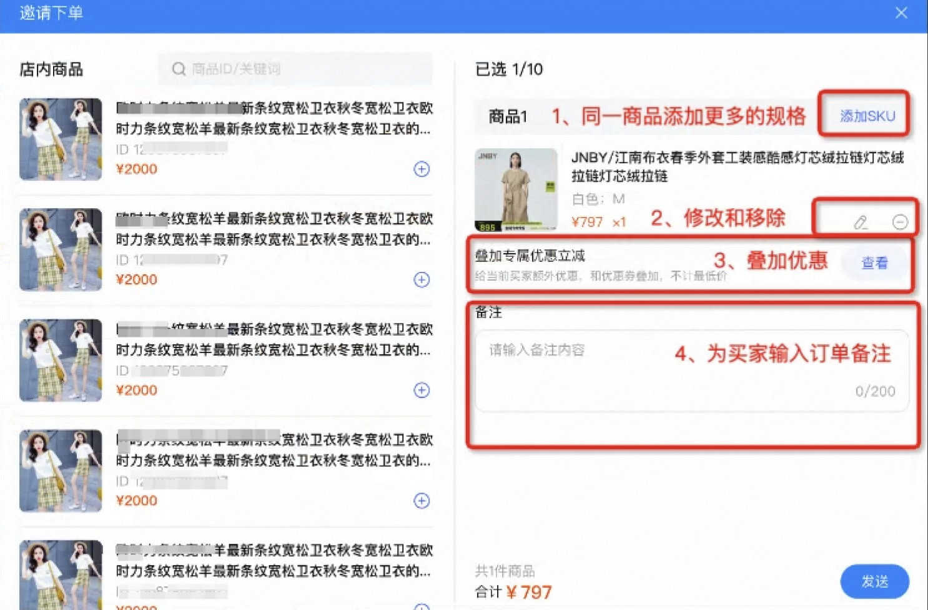The image size is (928, 610).
Task: Open the fourth store product thumbnail
Action: click(61, 471)
